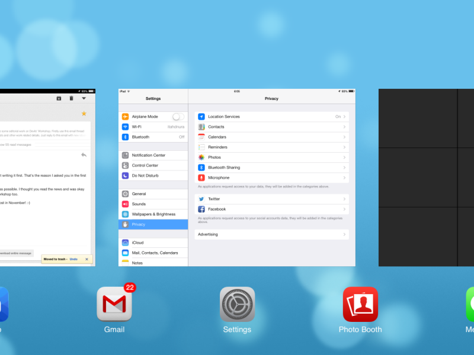Select Sounds in the Settings sidebar
Image resolution: width=474 pixels, height=355 pixels.
153,204
